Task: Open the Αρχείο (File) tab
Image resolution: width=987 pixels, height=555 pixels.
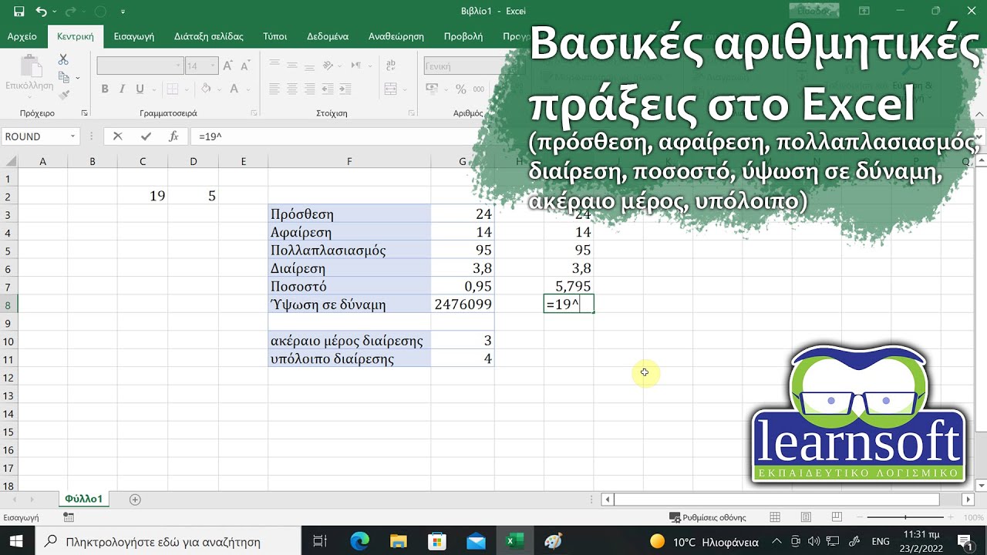Action: 22,36
